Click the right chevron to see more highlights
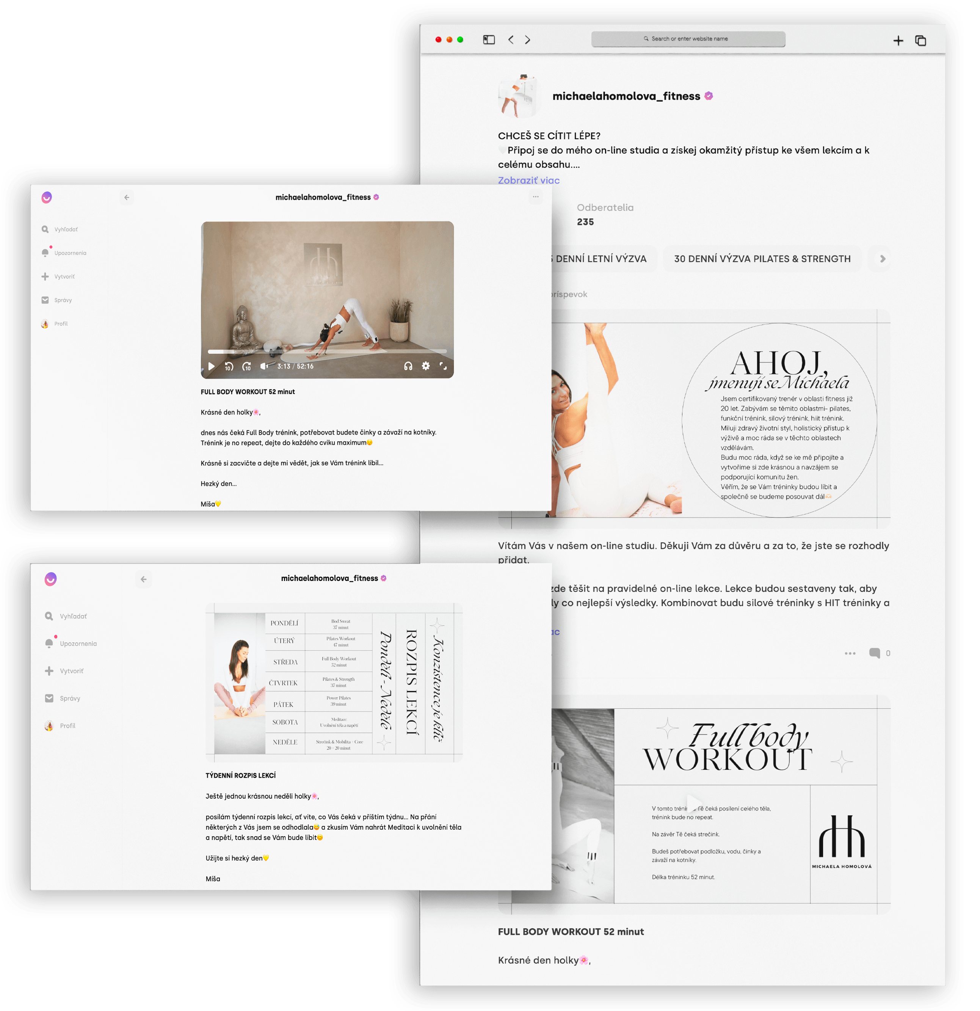The image size is (980, 1011). 883,259
